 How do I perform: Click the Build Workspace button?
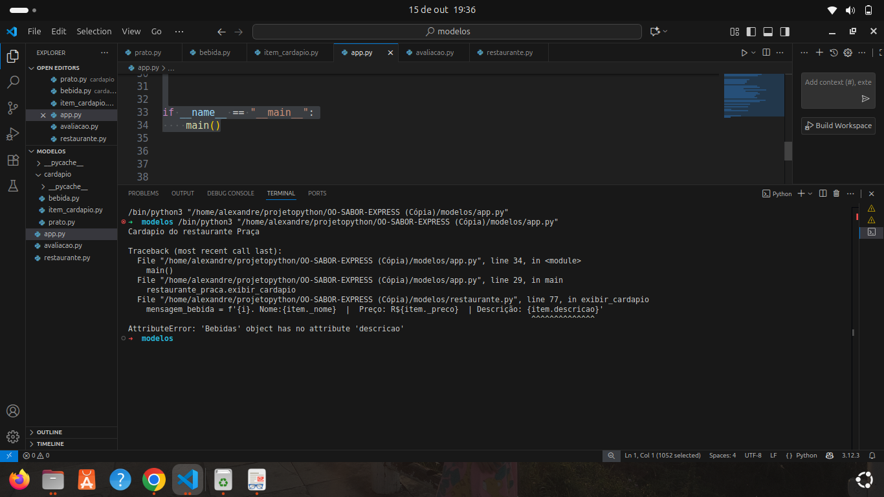coord(838,126)
